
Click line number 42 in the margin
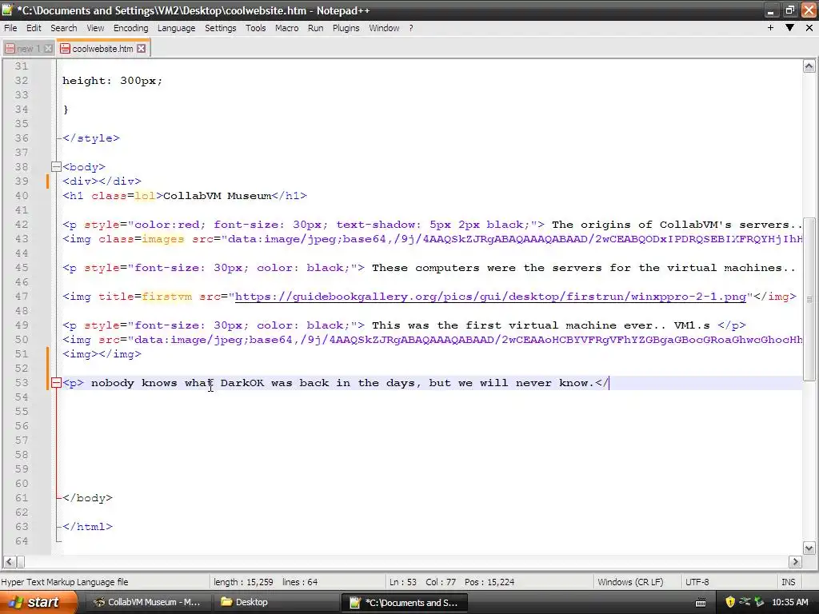(22, 225)
